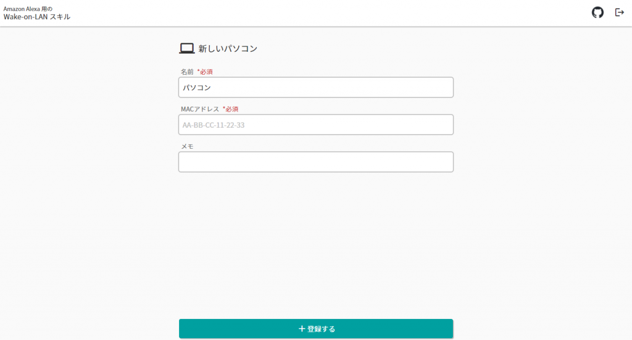Click the Amazon Alexa 用の header text

[x=28, y=9]
